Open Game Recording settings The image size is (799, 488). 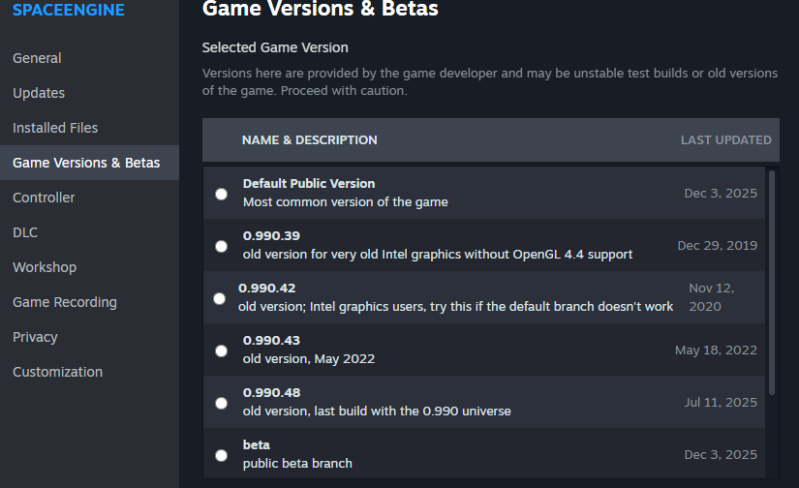(65, 302)
